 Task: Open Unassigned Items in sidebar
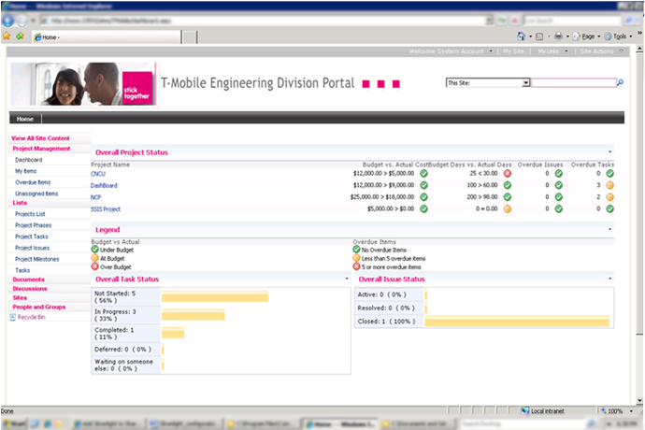click(x=36, y=193)
